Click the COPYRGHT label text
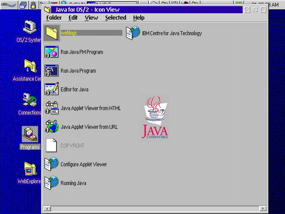The image size is (285, 214). (72, 146)
